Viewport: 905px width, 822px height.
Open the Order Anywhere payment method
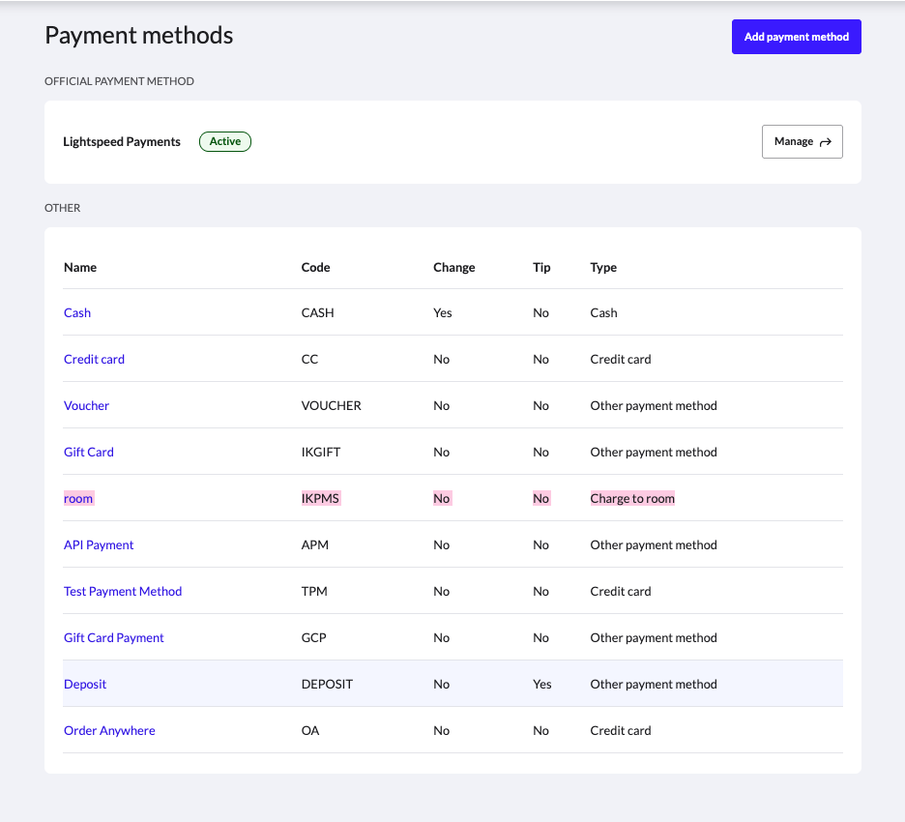109,730
